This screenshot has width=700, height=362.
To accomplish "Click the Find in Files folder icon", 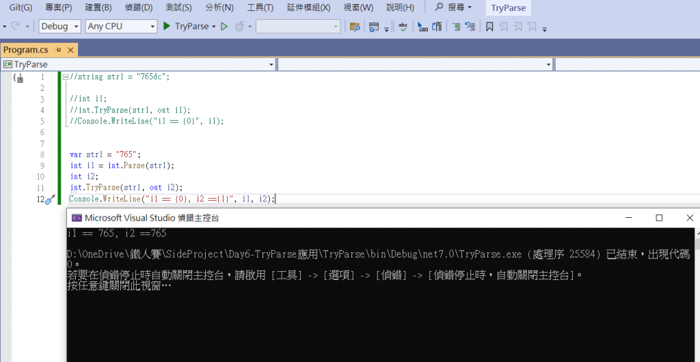I will pos(355,27).
